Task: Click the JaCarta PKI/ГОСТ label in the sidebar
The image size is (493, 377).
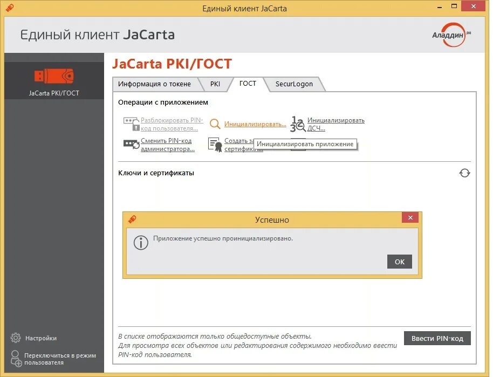Action: pos(54,93)
